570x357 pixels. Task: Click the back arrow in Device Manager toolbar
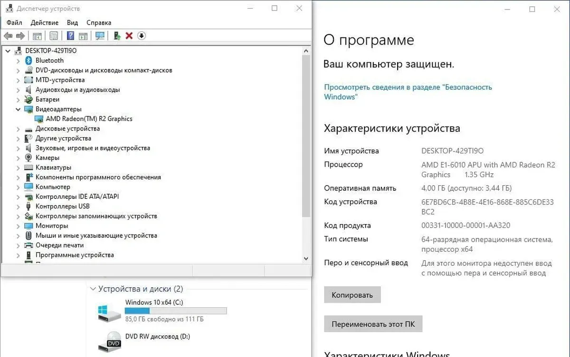pyautogui.click(x=8, y=36)
